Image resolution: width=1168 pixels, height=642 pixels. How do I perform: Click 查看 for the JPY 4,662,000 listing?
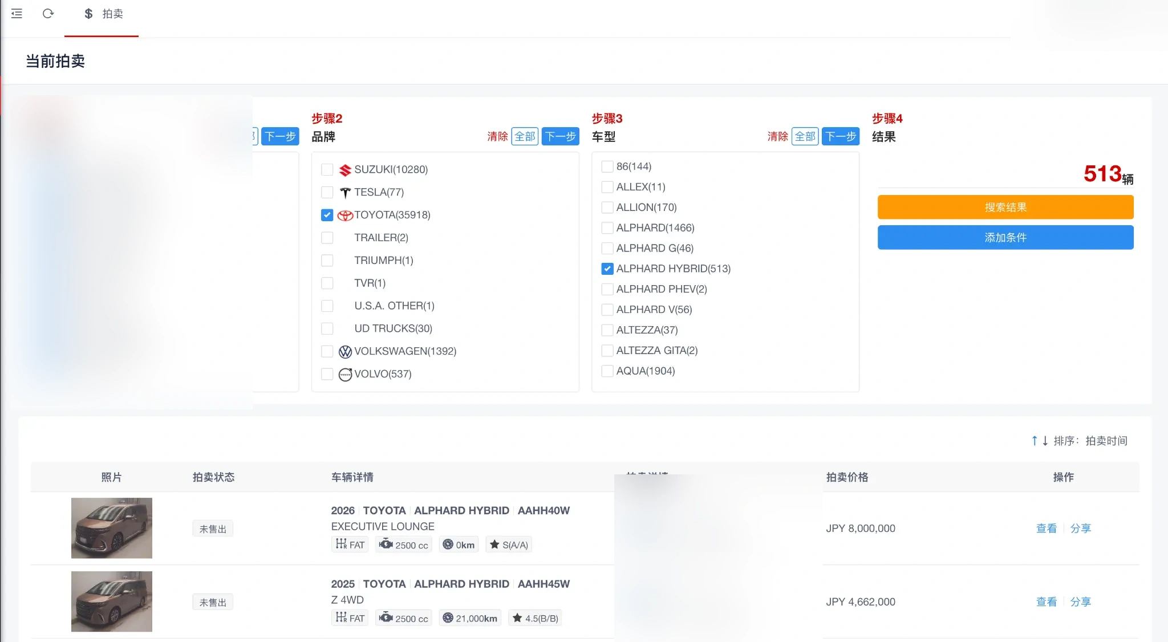pyautogui.click(x=1047, y=602)
